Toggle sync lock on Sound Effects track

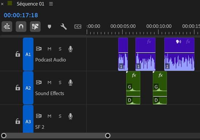(39, 82)
